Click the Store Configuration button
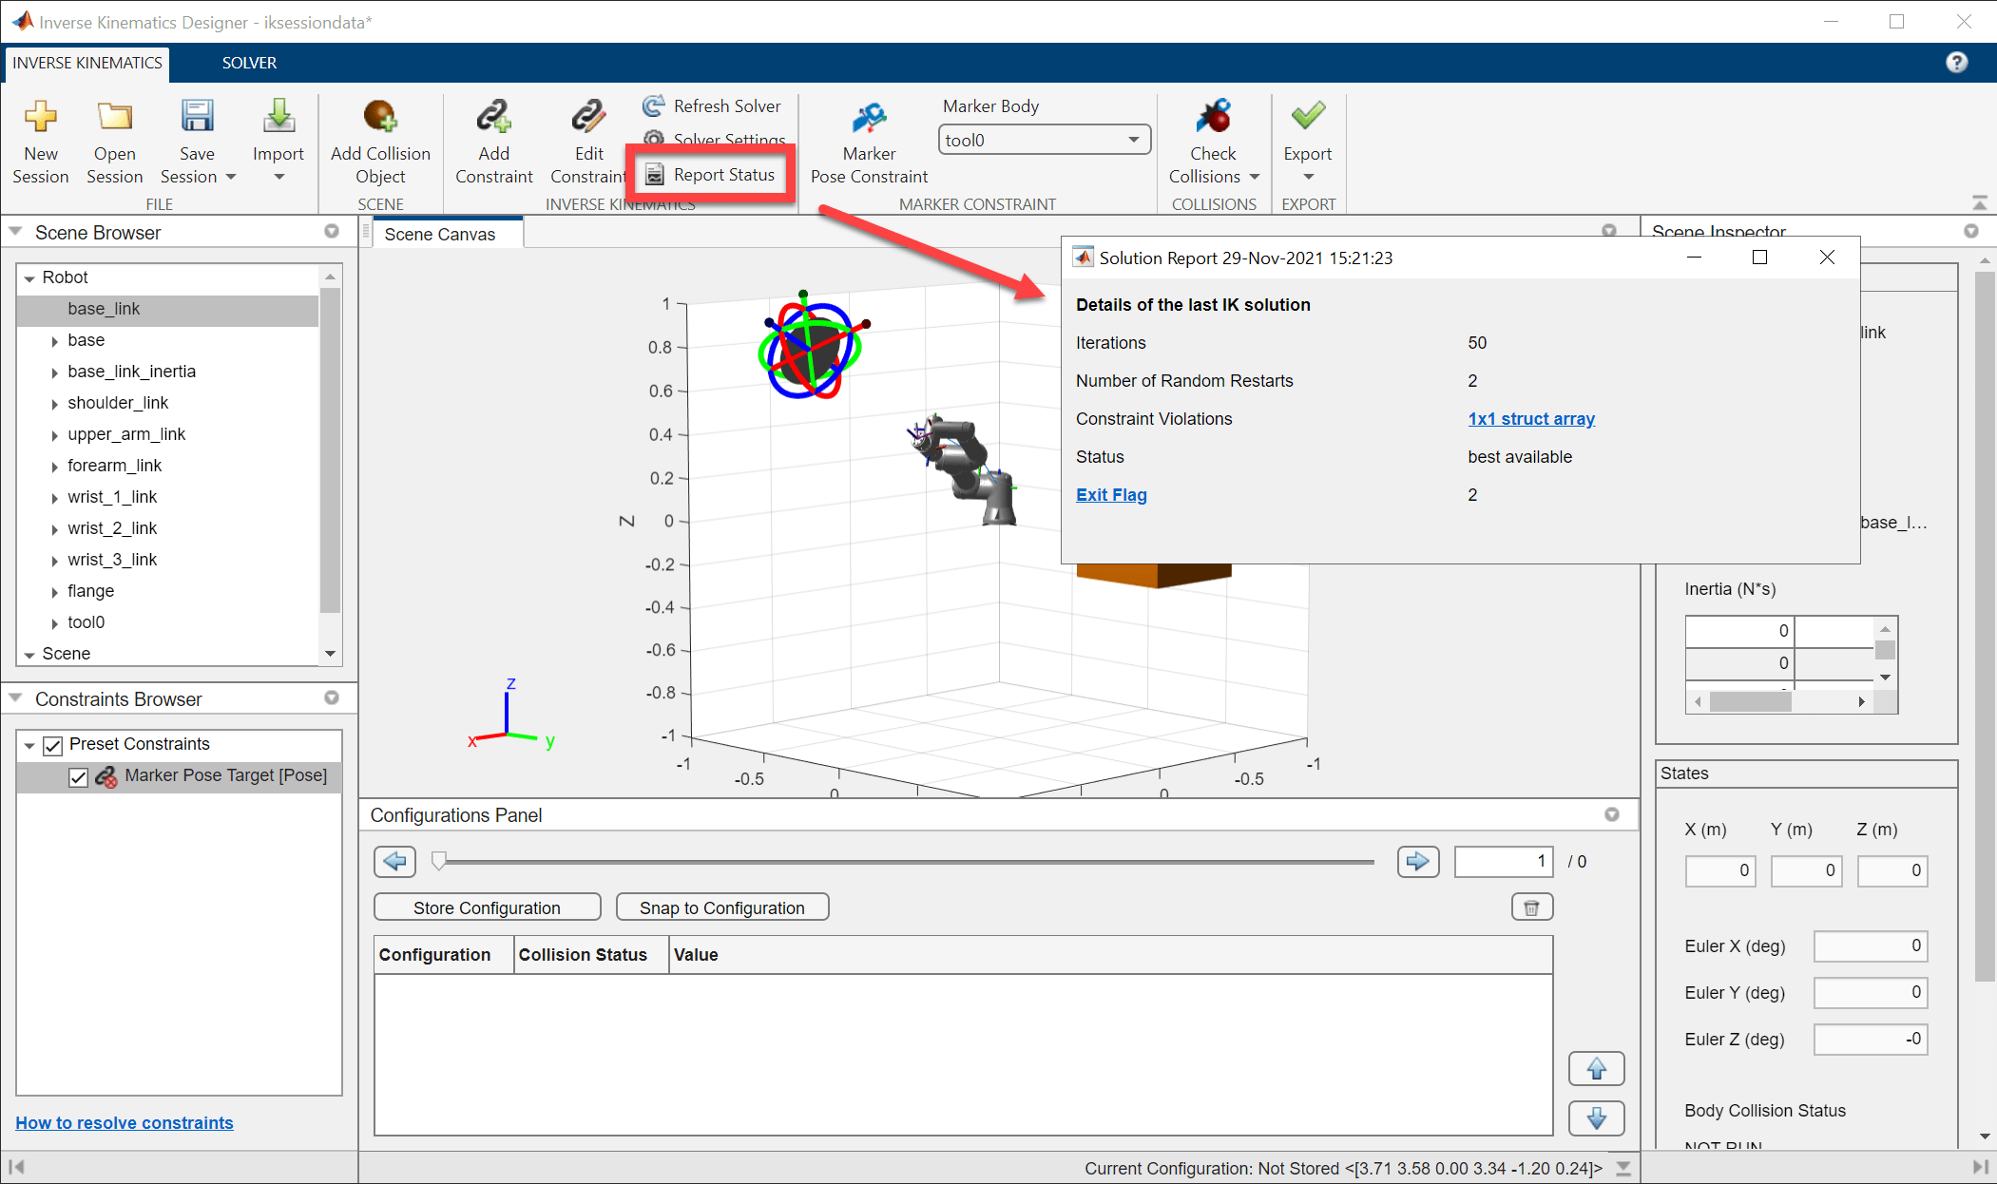This screenshot has width=1997, height=1184. point(487,907)
